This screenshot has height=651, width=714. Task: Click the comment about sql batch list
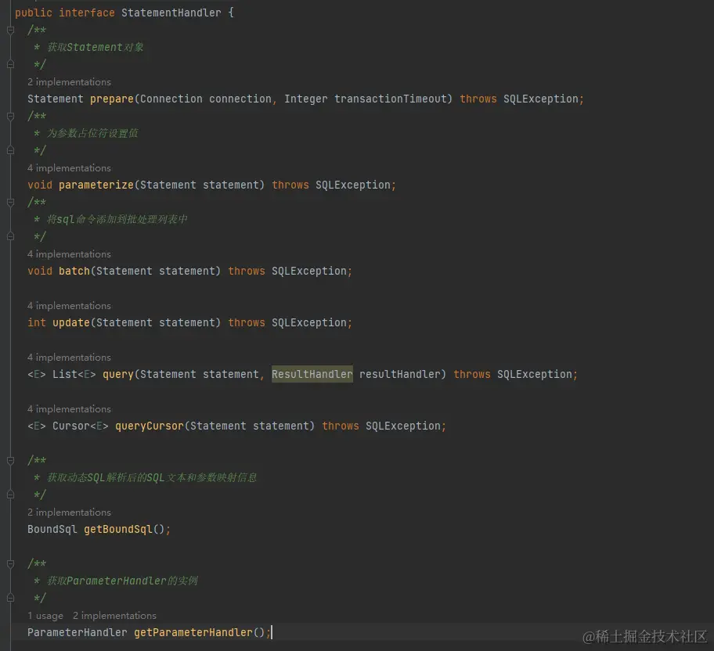pyautogui.click(x=117, y=219)
